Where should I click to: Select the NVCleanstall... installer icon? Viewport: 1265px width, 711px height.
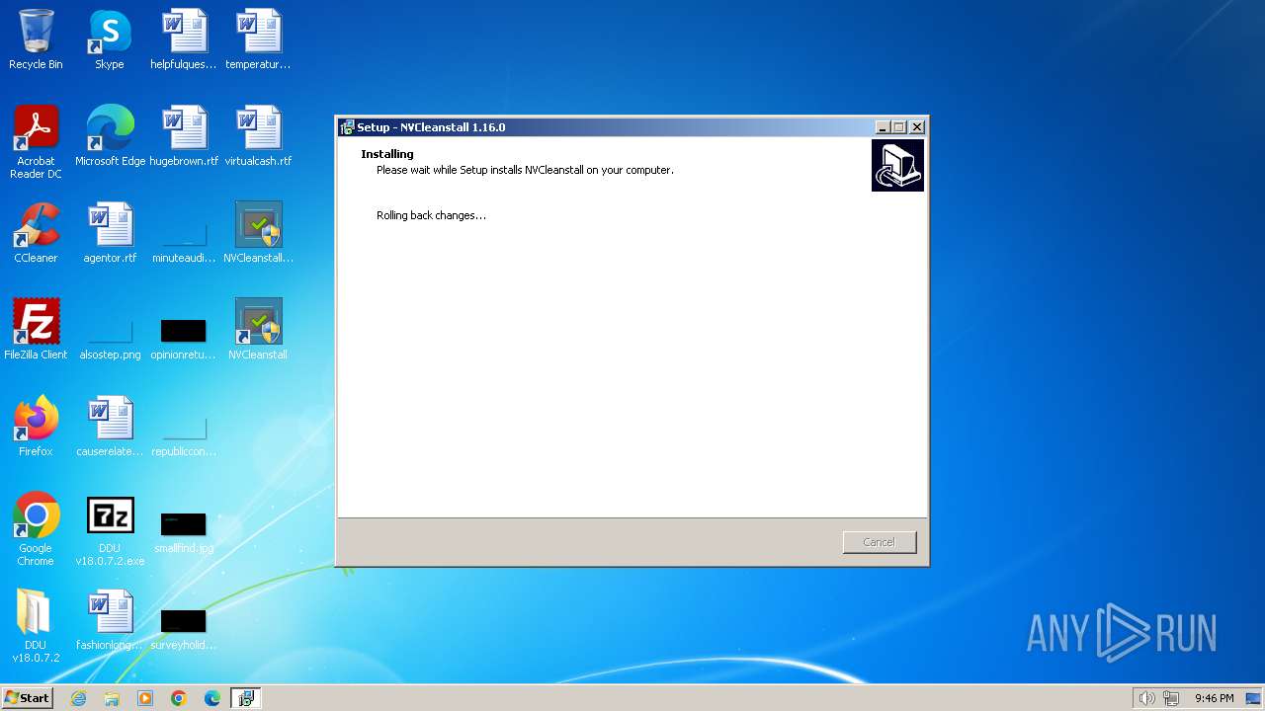tap(258, 233)
